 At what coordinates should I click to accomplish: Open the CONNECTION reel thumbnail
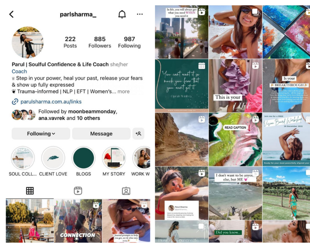[x=78, y=221]
